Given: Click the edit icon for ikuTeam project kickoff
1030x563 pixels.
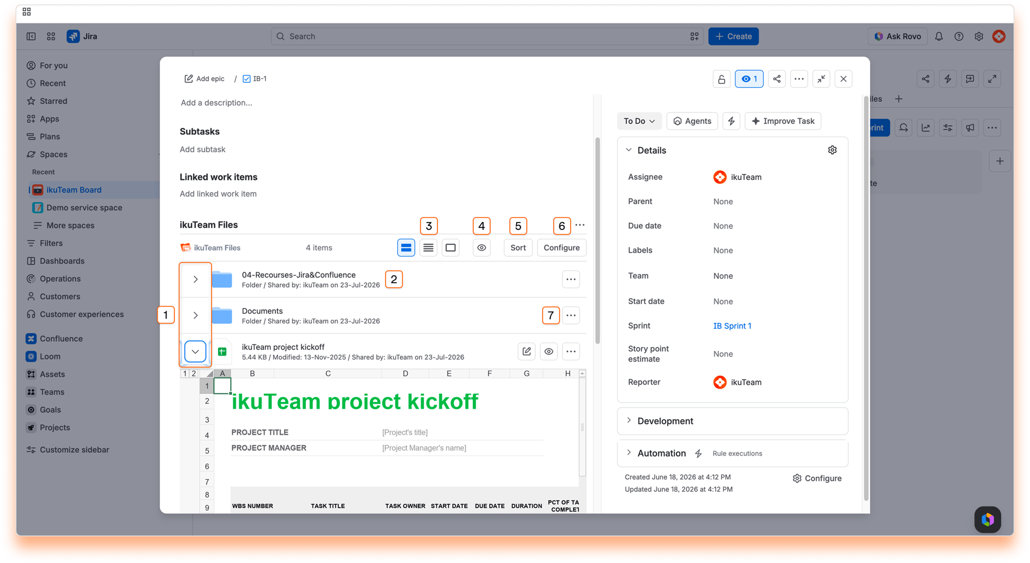Looking at the screenshot, I should 527,351.
